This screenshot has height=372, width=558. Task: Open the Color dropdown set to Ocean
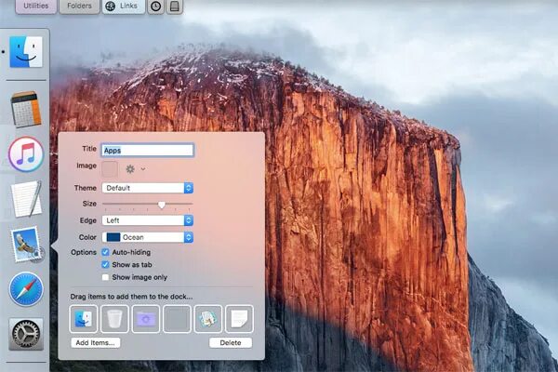point(148,237)
